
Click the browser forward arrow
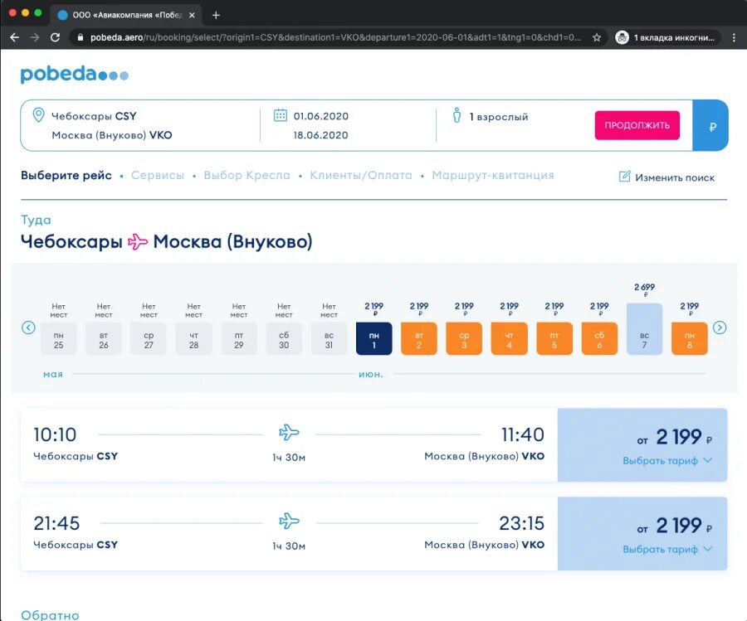pyautogui.click(x=35, y=37)
